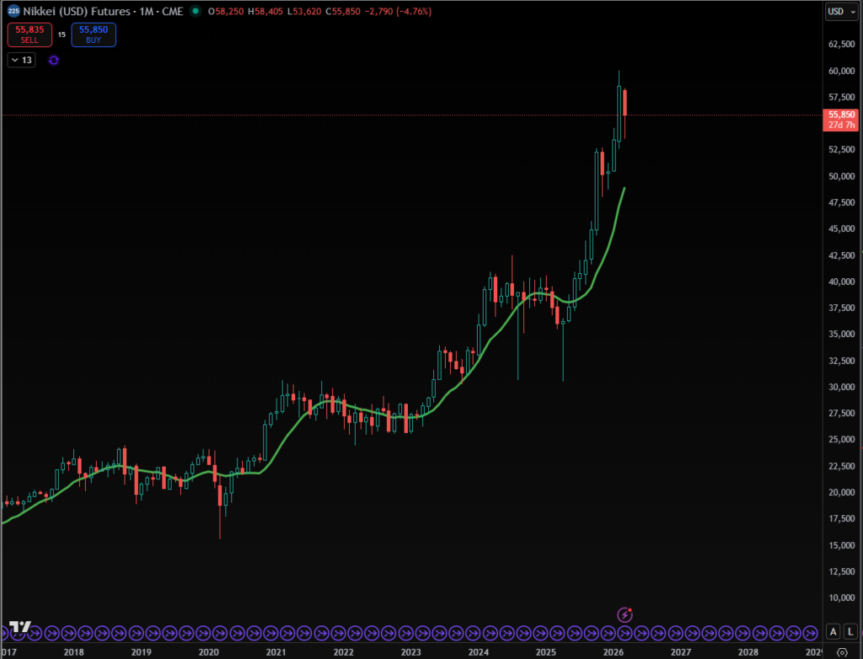Click the 2020 label on time axis

point(208,652)
